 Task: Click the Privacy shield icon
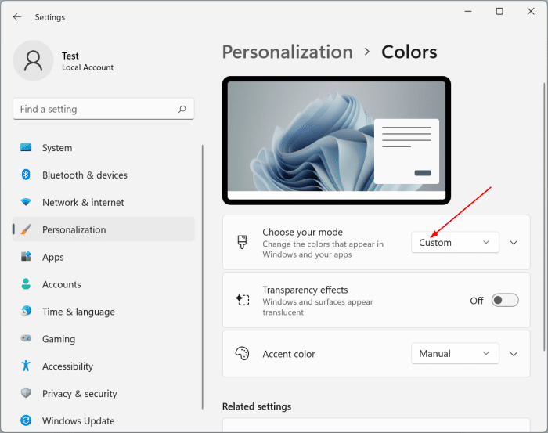[26, 393]
